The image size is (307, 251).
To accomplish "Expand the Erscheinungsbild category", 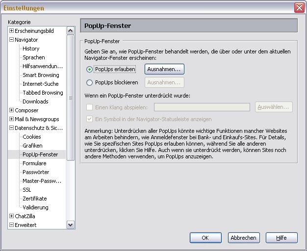I will (12, 31).
